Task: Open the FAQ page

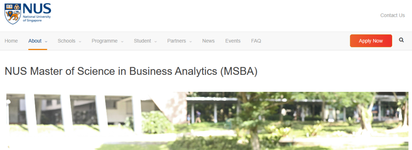Action: (x=256, y=41)
